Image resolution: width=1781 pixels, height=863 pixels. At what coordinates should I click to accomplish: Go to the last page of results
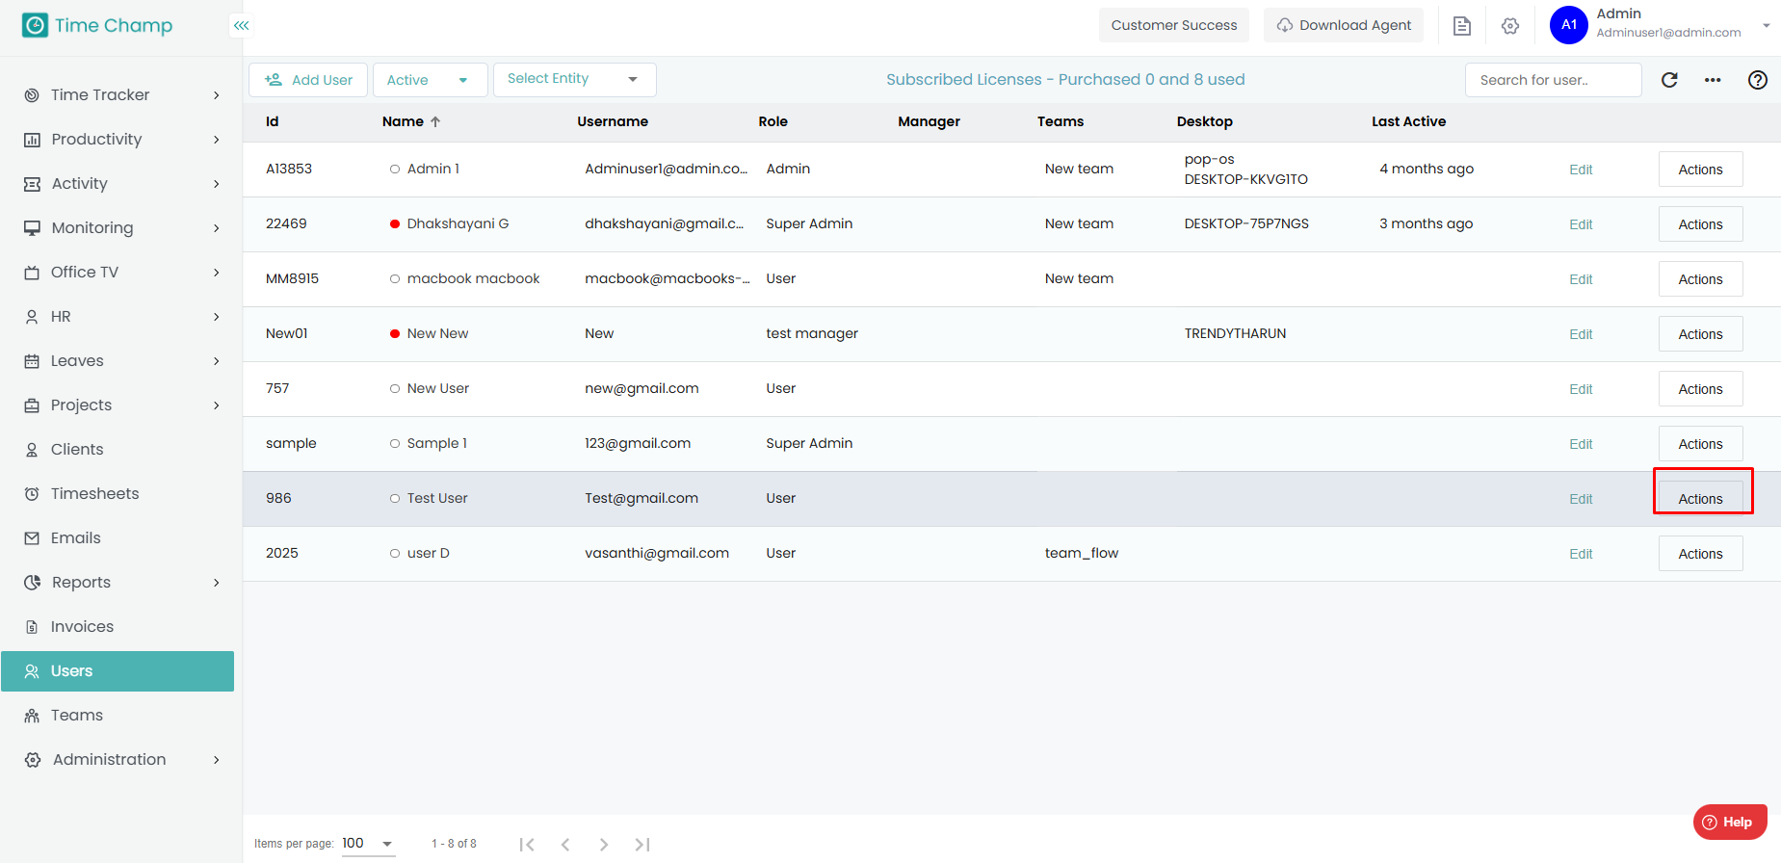point(642,845)
